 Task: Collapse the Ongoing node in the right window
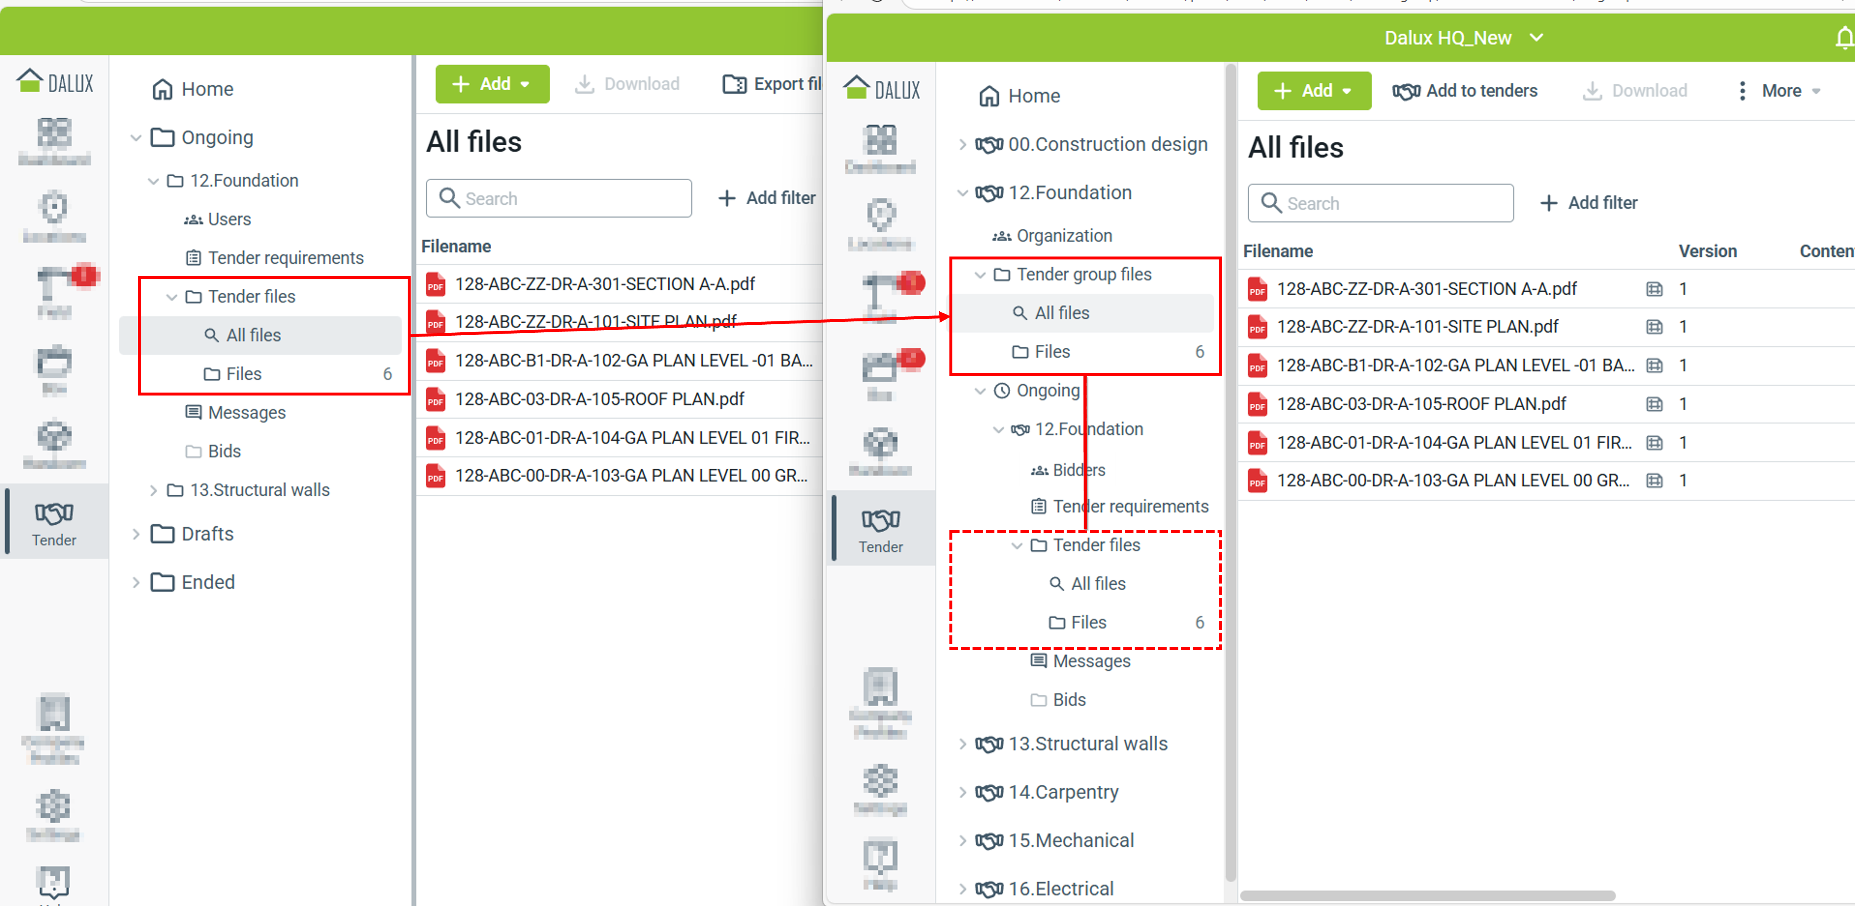point(980,391)
